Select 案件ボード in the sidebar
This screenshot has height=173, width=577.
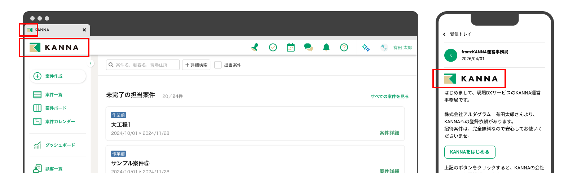[56, 108]
